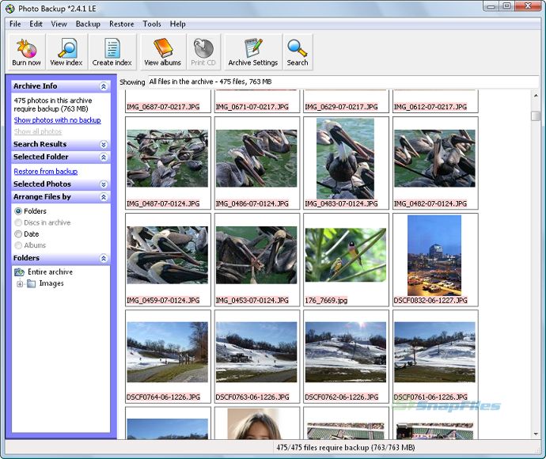546x459 pixels.
Task: Collapse the Folders panel chevron
Action: (x=104, y=259)
